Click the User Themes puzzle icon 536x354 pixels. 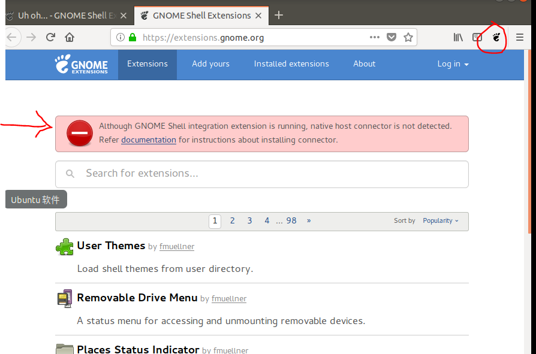click(x=65, y=247)
